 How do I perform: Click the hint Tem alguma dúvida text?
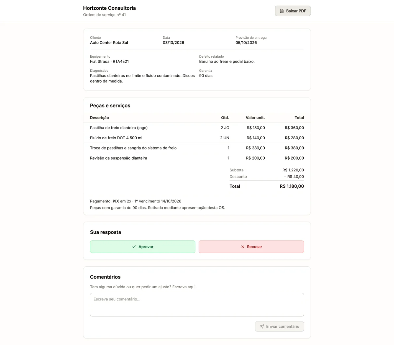coord(143,287)
